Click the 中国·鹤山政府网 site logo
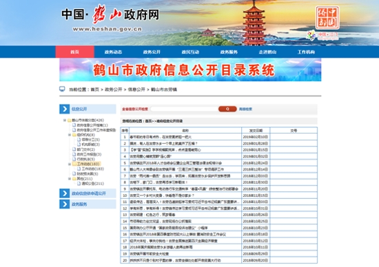379x267 pixels. pos(110,18)
